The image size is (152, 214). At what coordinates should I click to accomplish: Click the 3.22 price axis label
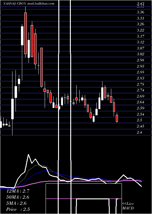(x=140, y=30)
